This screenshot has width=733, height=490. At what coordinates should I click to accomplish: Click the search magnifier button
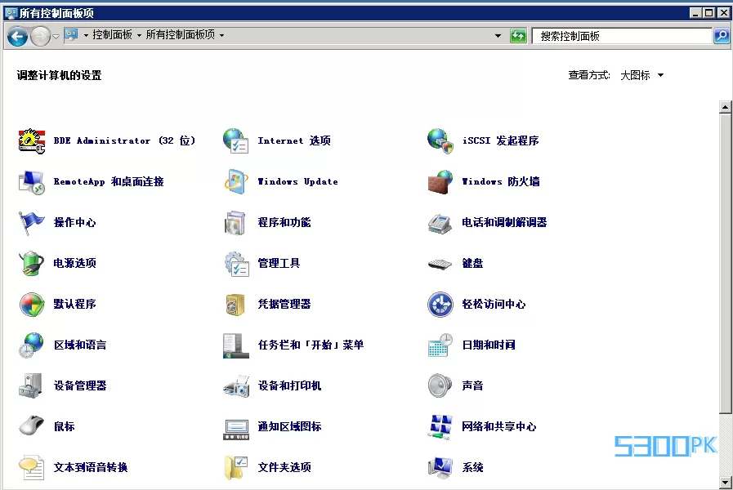pos(722,35)
